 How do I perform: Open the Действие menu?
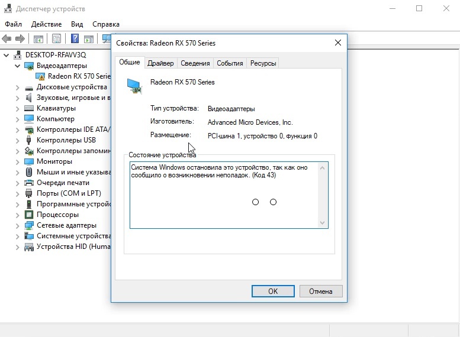tap(46, 24)
